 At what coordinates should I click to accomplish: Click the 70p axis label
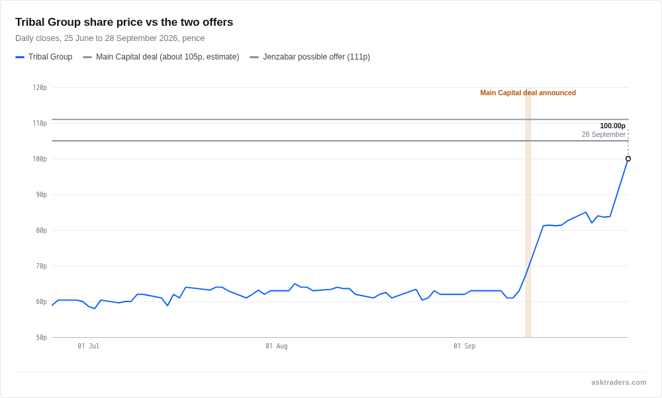pos(41,266)
